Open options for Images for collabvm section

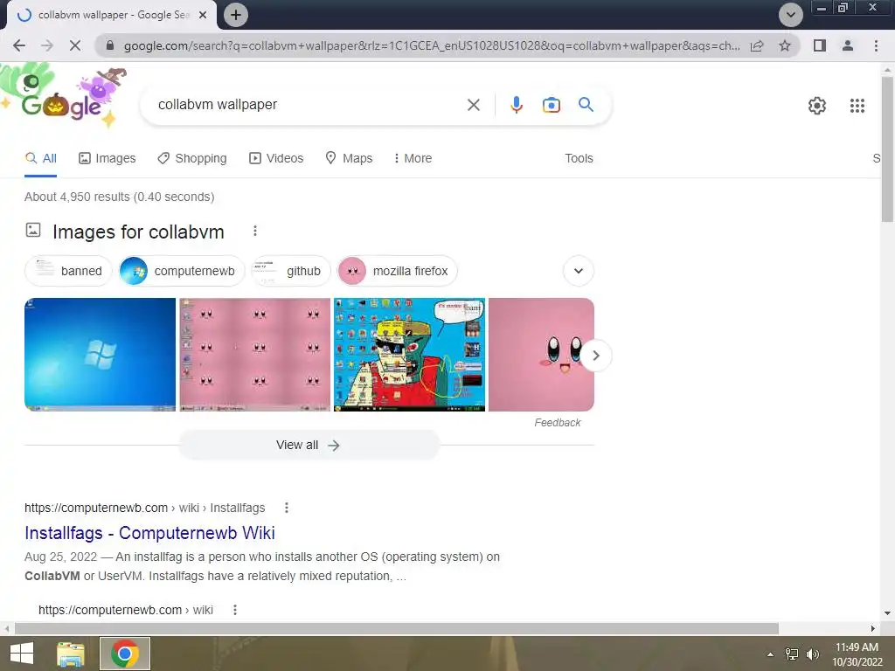[x=255, y=231]
